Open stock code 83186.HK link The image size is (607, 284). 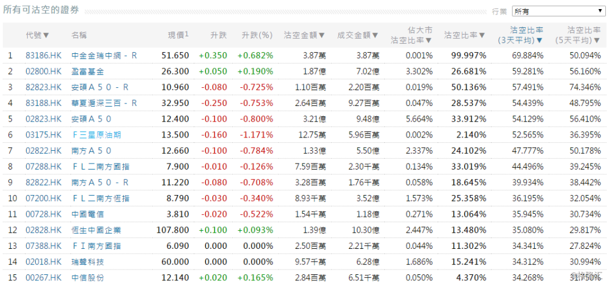43,56
